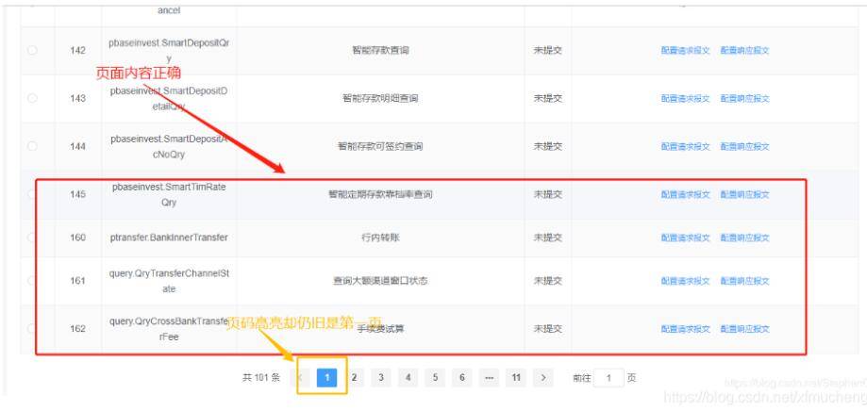Click ID cell 142
The width and height of the screenshot is (867, 411).
[78, 50]
